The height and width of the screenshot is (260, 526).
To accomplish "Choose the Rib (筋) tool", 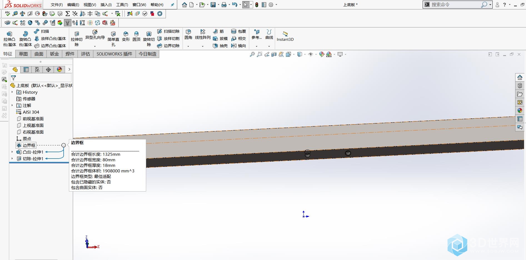I will point(218,31).
